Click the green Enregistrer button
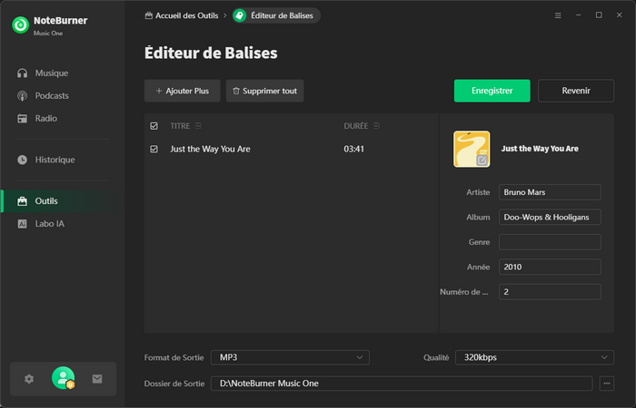This screenshot has width=636, height=408. 492,91
